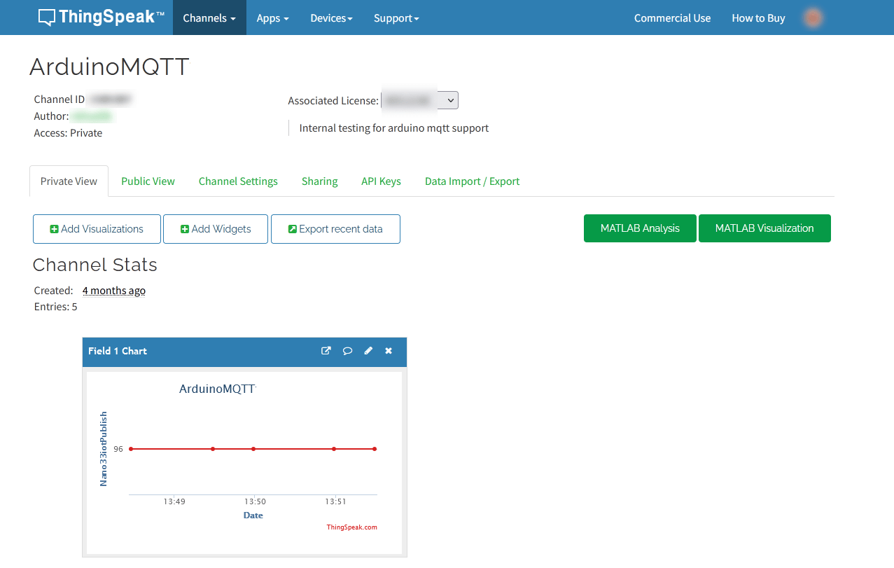Click the 'Entries: 5' text

coord(55,307)
